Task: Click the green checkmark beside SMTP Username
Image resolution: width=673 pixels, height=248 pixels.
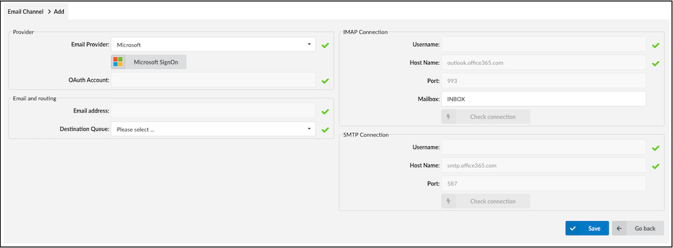Action: point(655,148)
